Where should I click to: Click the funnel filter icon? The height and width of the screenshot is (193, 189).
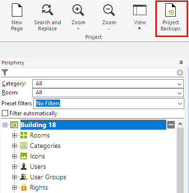pos(5,73)
